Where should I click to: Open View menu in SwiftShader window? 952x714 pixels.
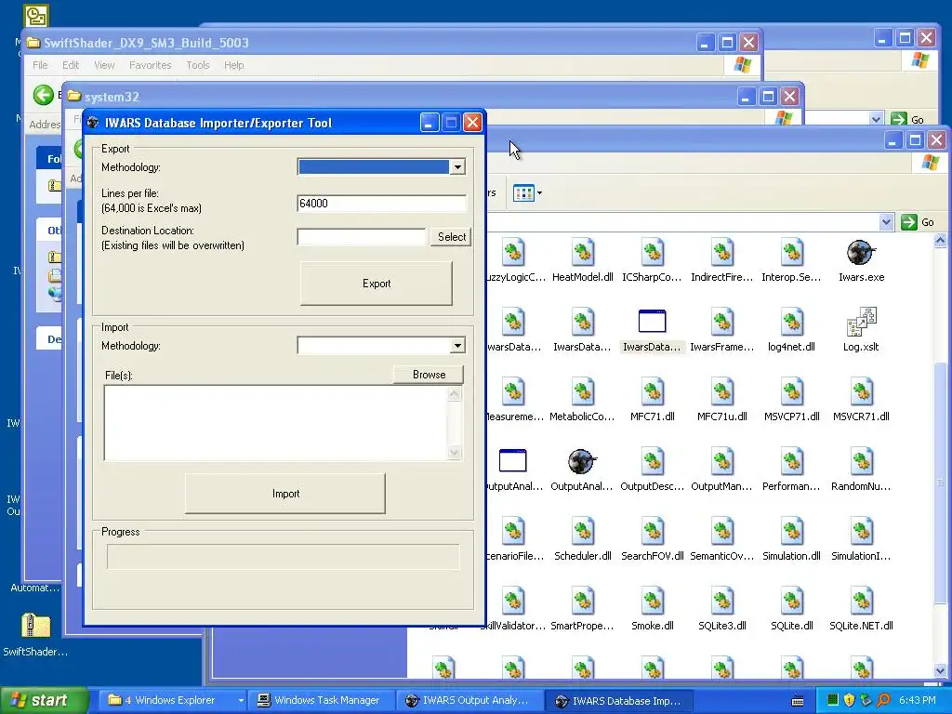tap(104, 65)
